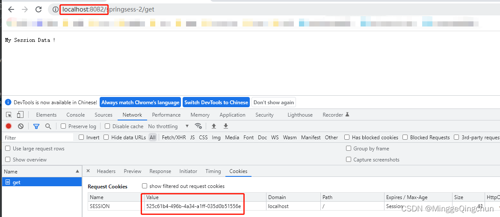Image resolution: width=500 pixels, height=217 pixels.
Task: Enable Preserve log checkbox
Action: point(63,126)
